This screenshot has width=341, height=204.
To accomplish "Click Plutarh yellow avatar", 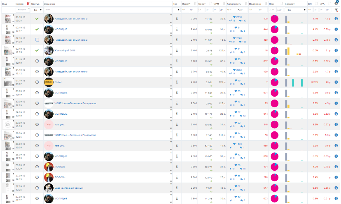I will (49, 82).
